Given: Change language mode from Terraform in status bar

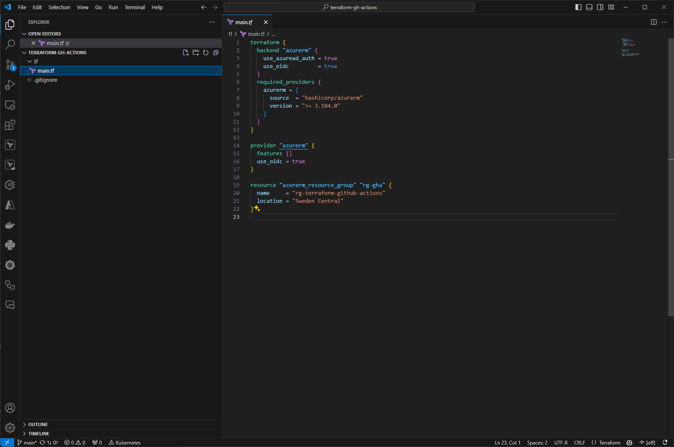Looking at the screenshot, I should tap(609, 443).
